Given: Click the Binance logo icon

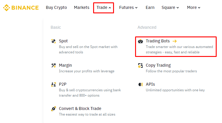Looking at the screenshot, I should click(6, 8).
